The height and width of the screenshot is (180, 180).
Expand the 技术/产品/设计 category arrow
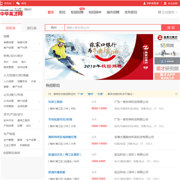point(39,121)
